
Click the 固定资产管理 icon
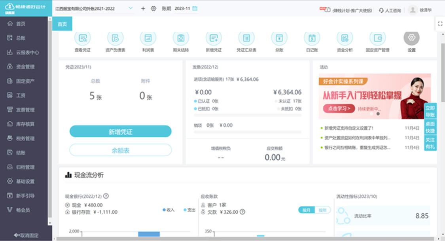point(378,38)
